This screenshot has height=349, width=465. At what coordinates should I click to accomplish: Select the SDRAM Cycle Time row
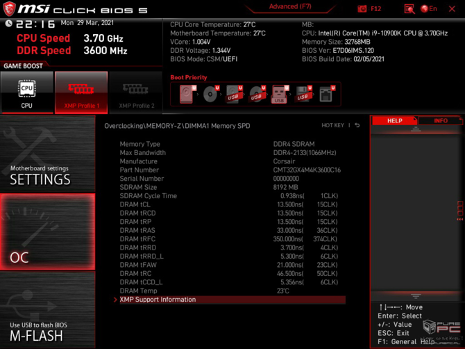pos(232,196)
